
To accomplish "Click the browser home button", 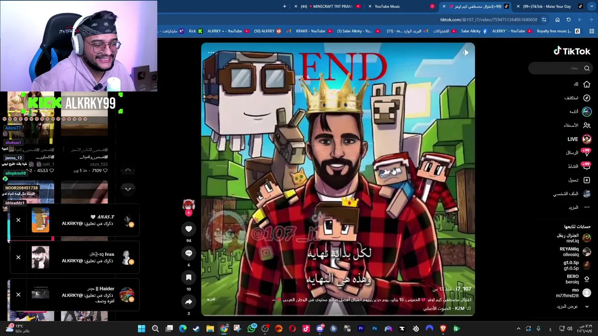I will (x=557, y=20).
